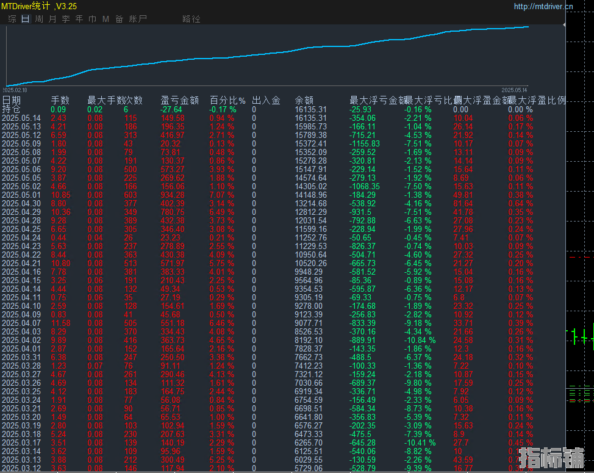Click the 持仓 profit value -27.64

point(171,109)
